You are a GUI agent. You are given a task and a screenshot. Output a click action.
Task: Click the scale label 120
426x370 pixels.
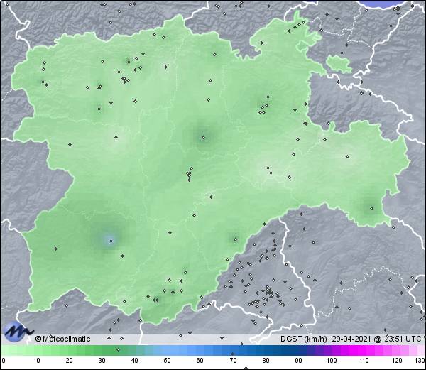[397, 361]
